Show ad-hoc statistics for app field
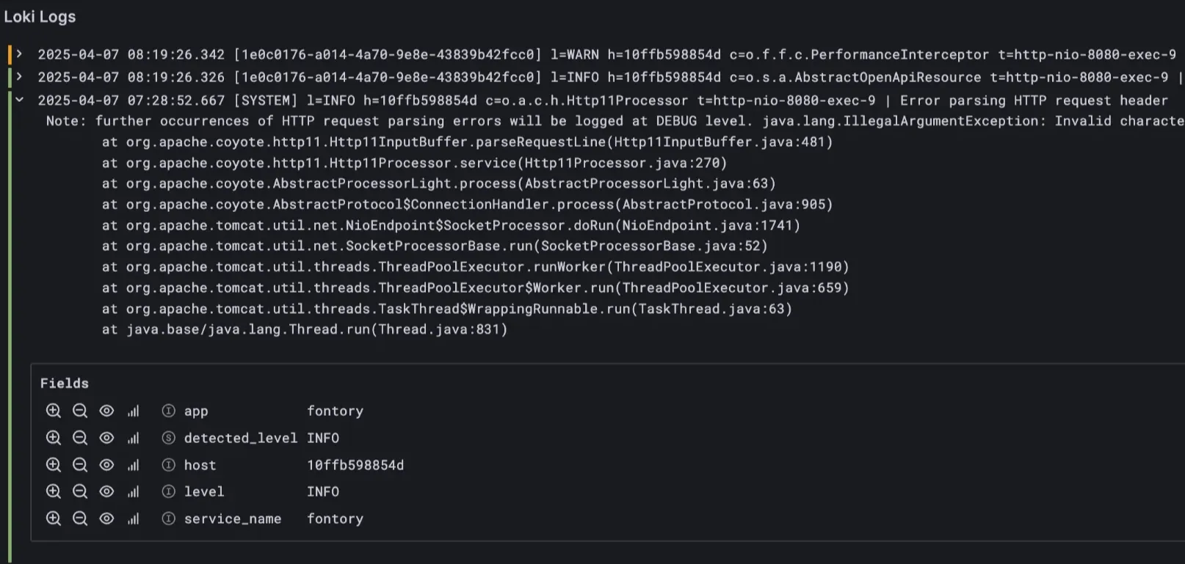The height and width of the screenshot is (564, 1185). pyautogui.click(x=133, y=411)
